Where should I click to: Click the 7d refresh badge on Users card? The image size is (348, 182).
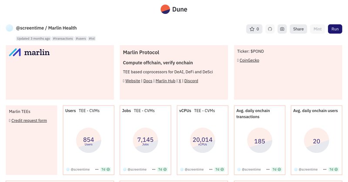(106, 169)
